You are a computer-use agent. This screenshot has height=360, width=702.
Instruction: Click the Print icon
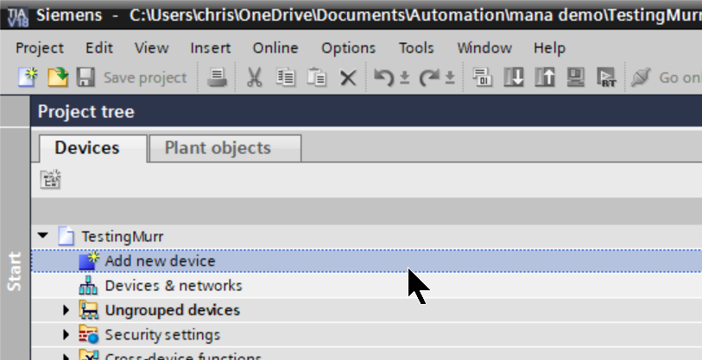click(217, 78)
